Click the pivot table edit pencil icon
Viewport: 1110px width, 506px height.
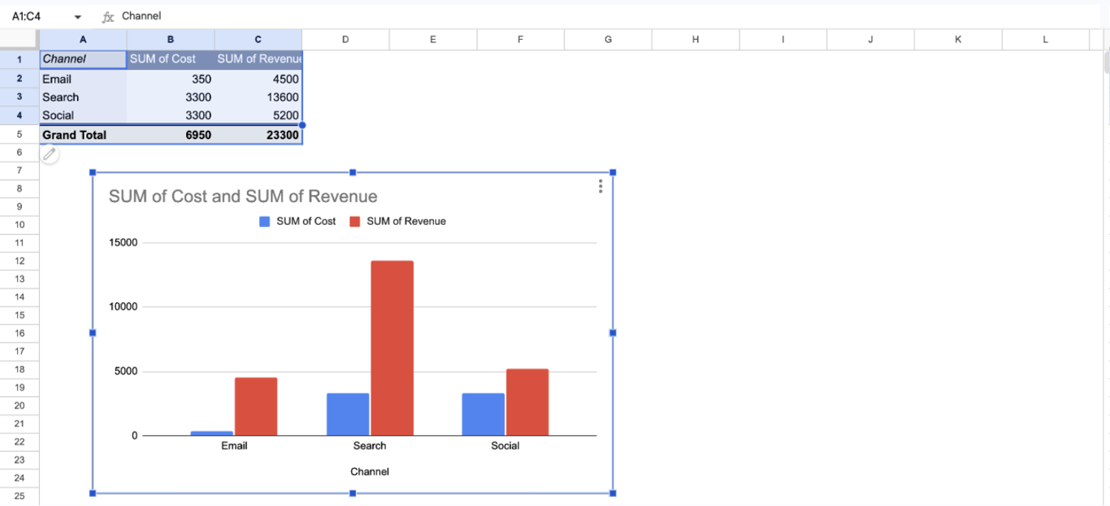pos(50,154)
